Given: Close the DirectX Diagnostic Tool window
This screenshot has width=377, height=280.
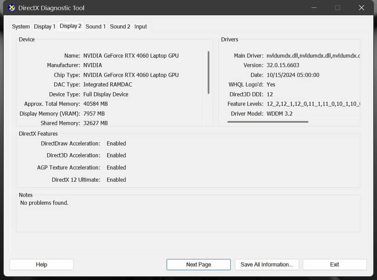Looking at the screenshot, I should click(x=362, y=8).
